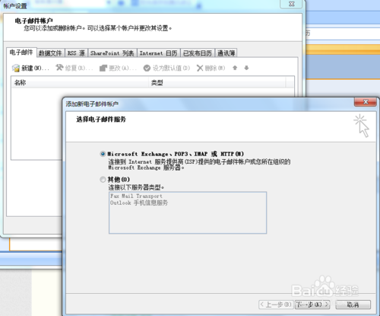Click the 新建 (New) account icon
The image size is (380, 316).
16,68
